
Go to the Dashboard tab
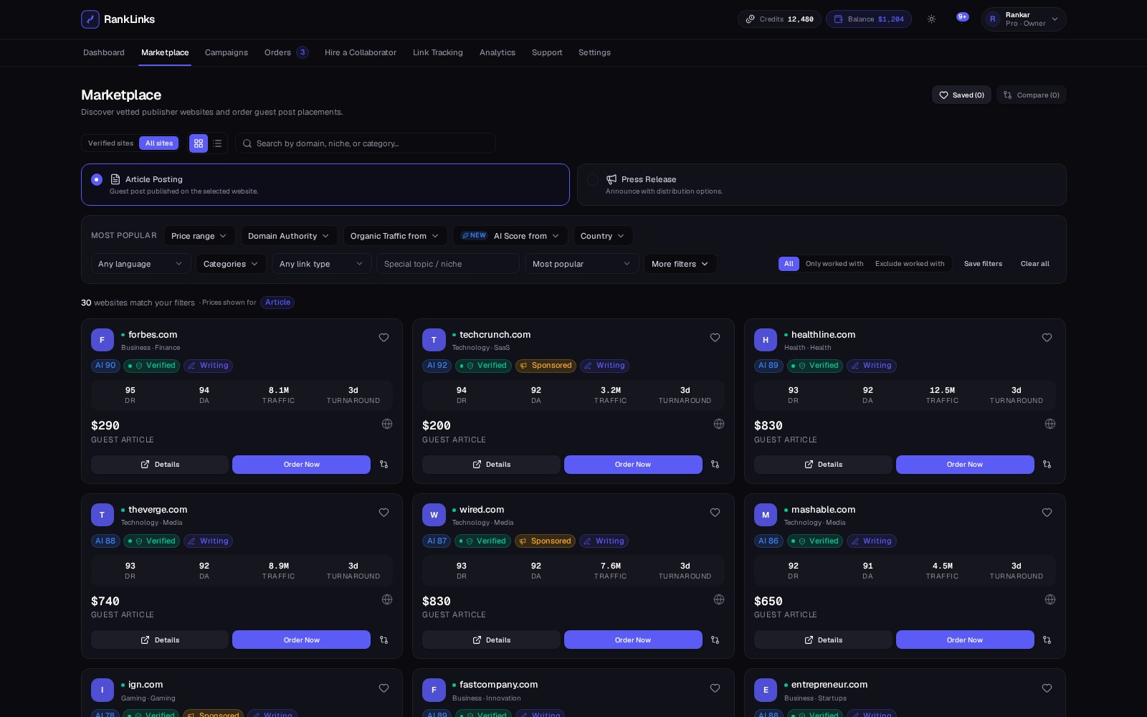pos(104,52)
